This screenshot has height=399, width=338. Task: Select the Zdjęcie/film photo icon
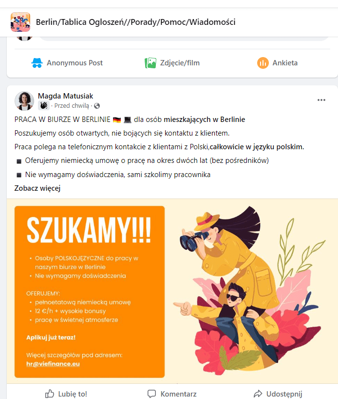point(150,63)
